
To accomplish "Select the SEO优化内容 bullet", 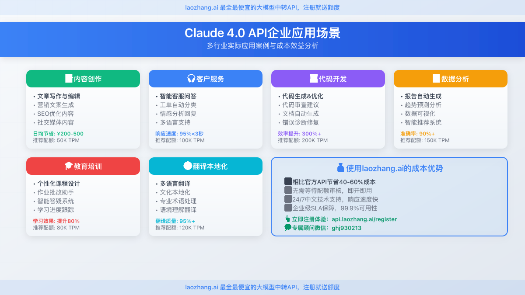I will click(53, 114).
